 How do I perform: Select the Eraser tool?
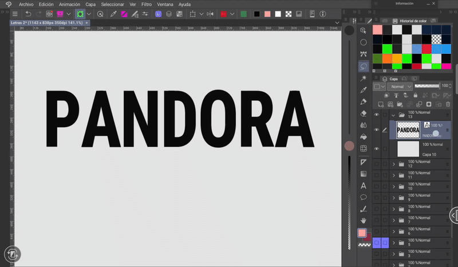364,113
